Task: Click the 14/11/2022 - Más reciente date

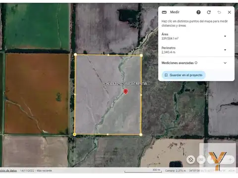Action: (36, 171)
